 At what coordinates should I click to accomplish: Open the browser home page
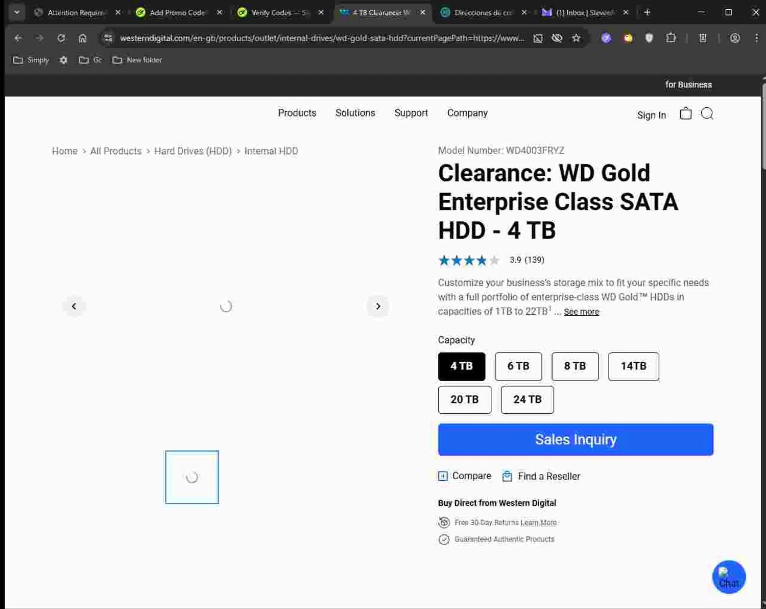(83, 38)
